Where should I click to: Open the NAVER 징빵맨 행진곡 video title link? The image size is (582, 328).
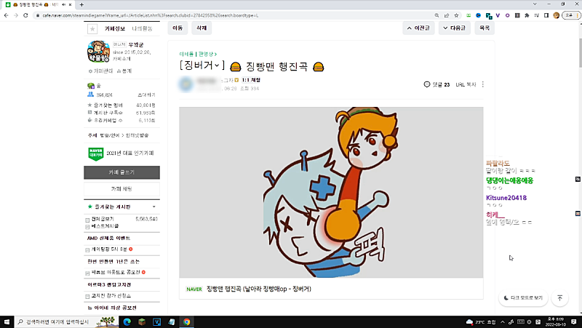259,289
